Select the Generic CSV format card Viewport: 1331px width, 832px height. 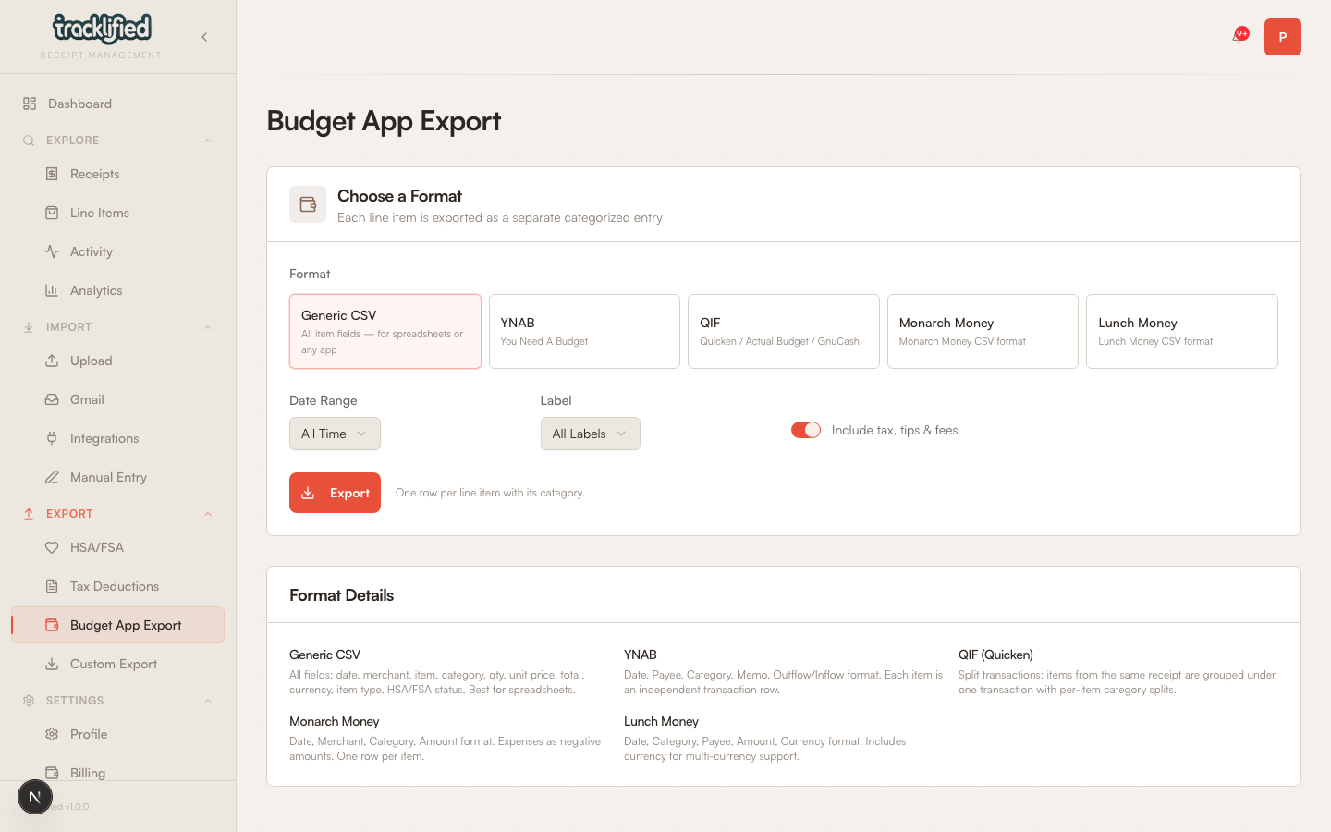coord(385,331)
